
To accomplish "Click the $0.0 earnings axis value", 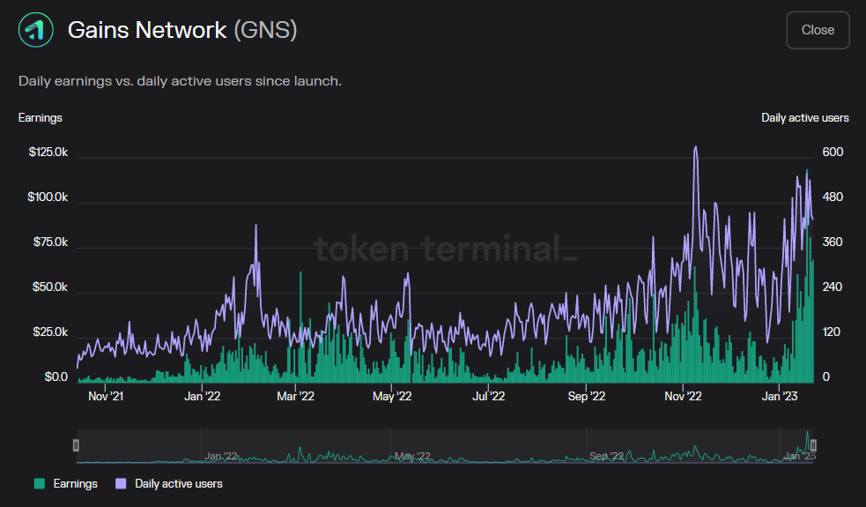I will click(56, 377).
